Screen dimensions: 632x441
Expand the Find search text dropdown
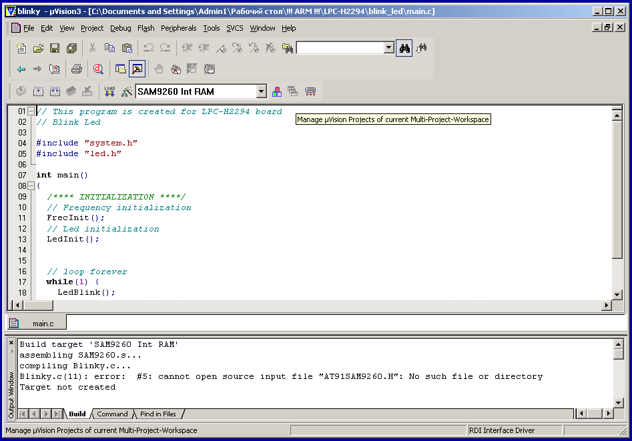click(x=389, y=48)
